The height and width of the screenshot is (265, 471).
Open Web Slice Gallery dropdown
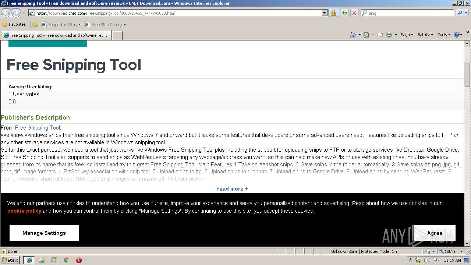click(105, 25)
